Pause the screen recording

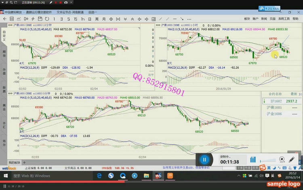[205, 160]
